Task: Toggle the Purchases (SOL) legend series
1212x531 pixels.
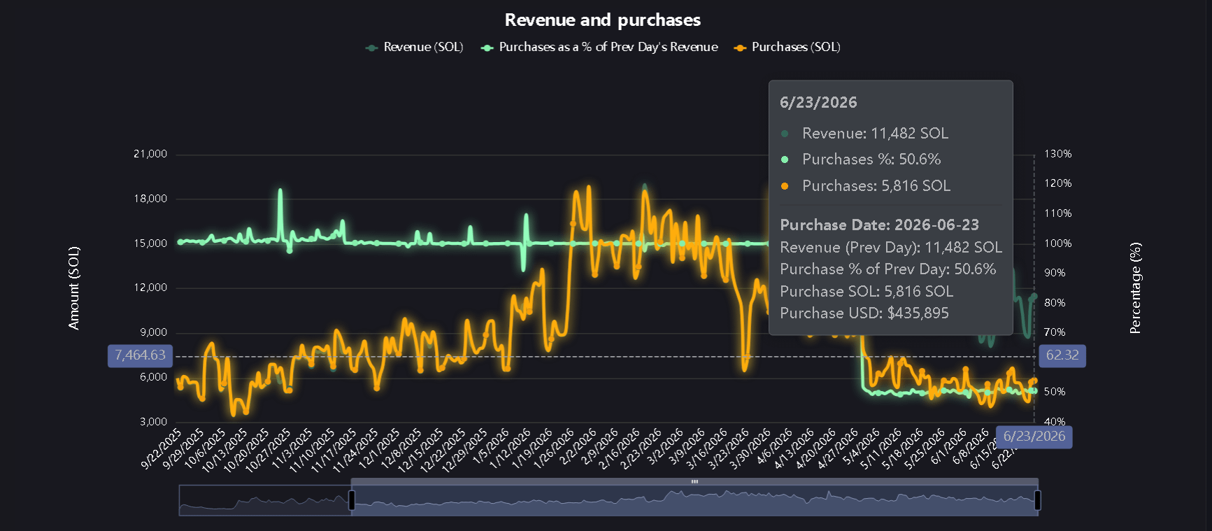Action: point(787,47)
